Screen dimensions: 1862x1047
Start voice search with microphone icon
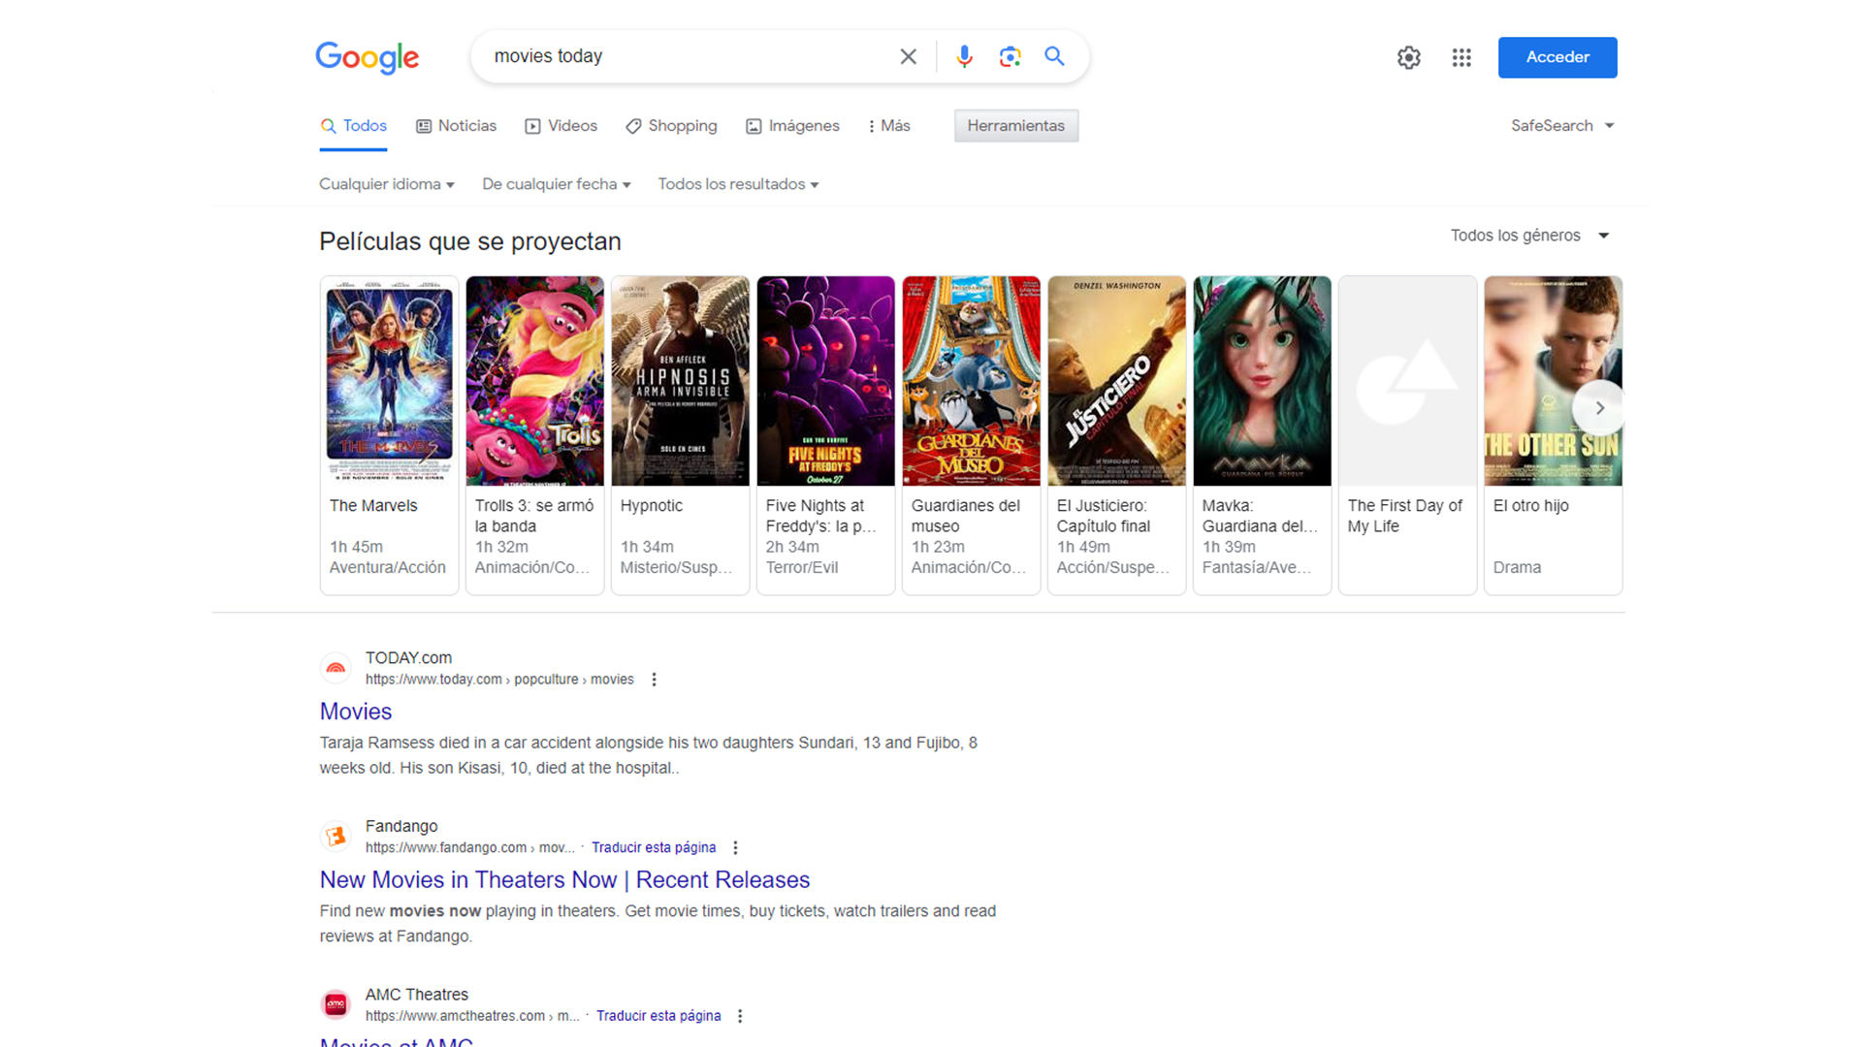coord(963,56)
